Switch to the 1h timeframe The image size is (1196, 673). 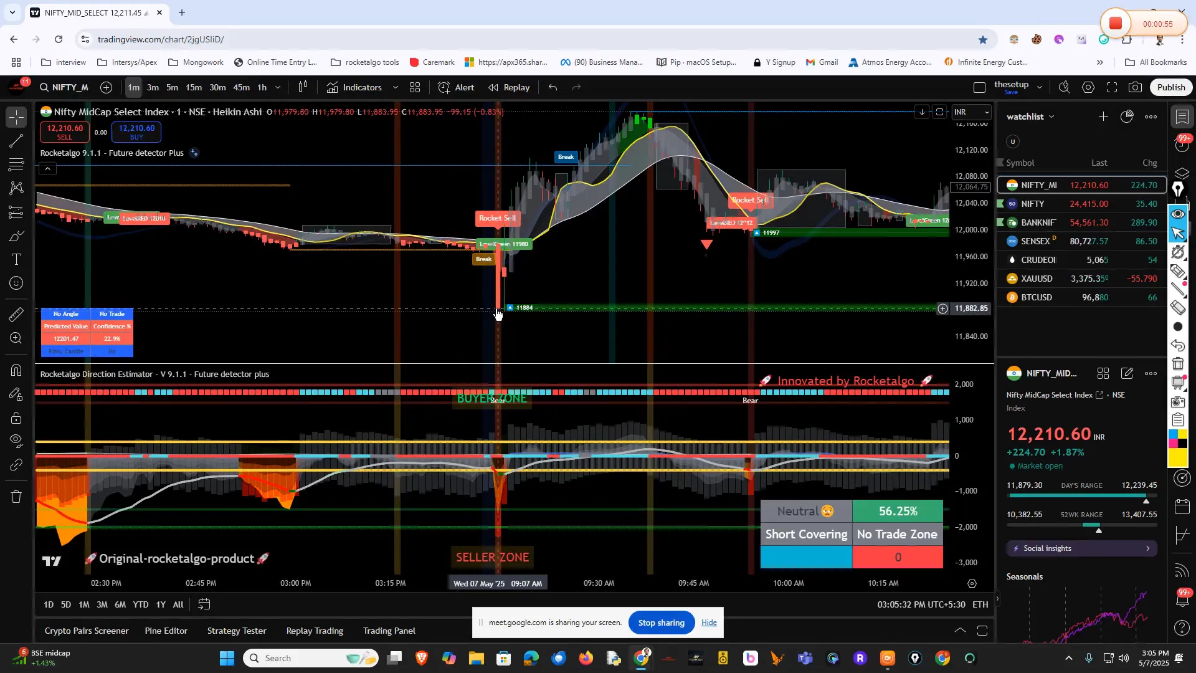point(262,87)
